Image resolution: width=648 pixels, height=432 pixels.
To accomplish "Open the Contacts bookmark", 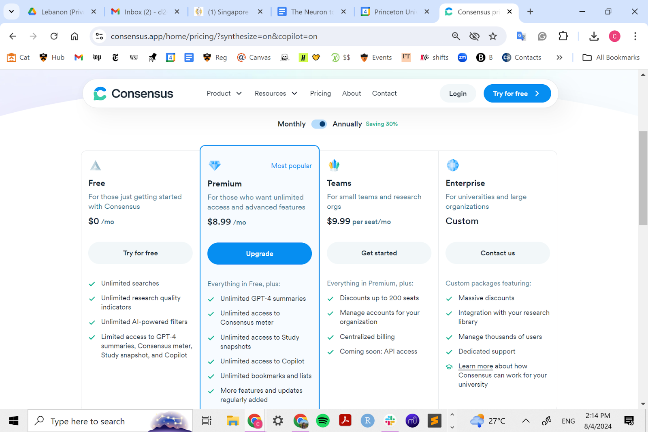I will (x=522, y=58).
